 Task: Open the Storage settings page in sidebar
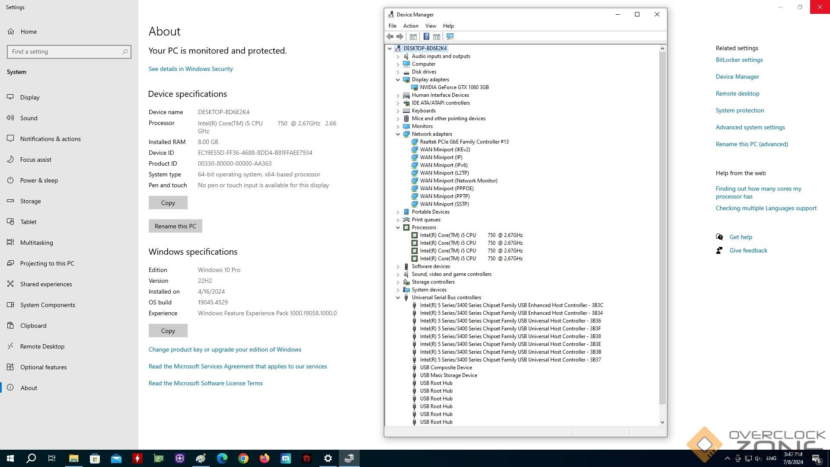click(x=30, y=201)
